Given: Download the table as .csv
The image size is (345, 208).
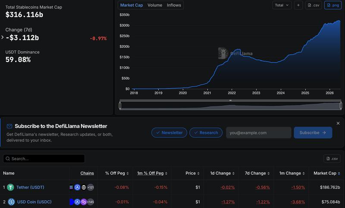Looking at the screenshot, I should click(332, 158).
